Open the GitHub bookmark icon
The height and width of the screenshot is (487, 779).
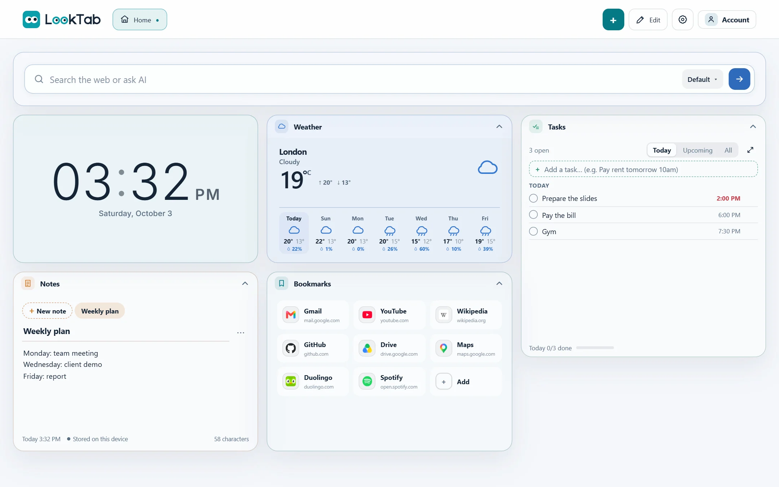[x=291, y=348]
